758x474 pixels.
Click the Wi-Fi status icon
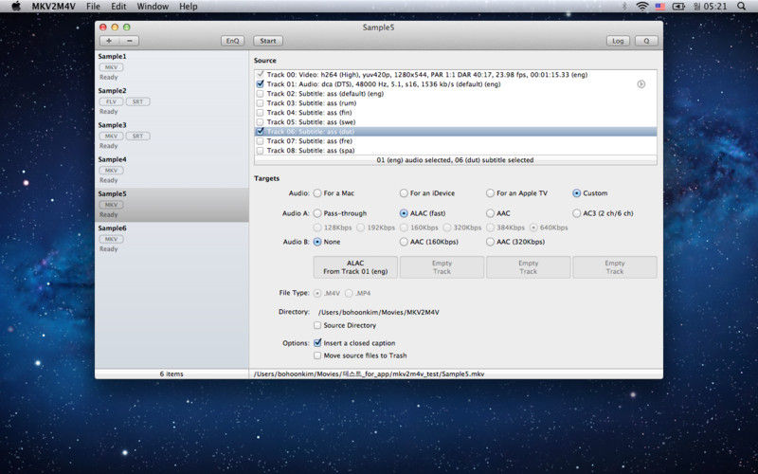[642, 7]
